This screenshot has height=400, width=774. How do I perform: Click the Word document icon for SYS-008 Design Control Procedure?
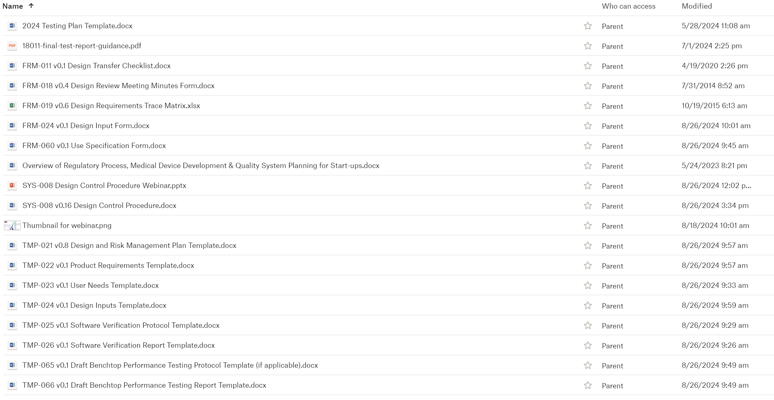coord(12,206)
